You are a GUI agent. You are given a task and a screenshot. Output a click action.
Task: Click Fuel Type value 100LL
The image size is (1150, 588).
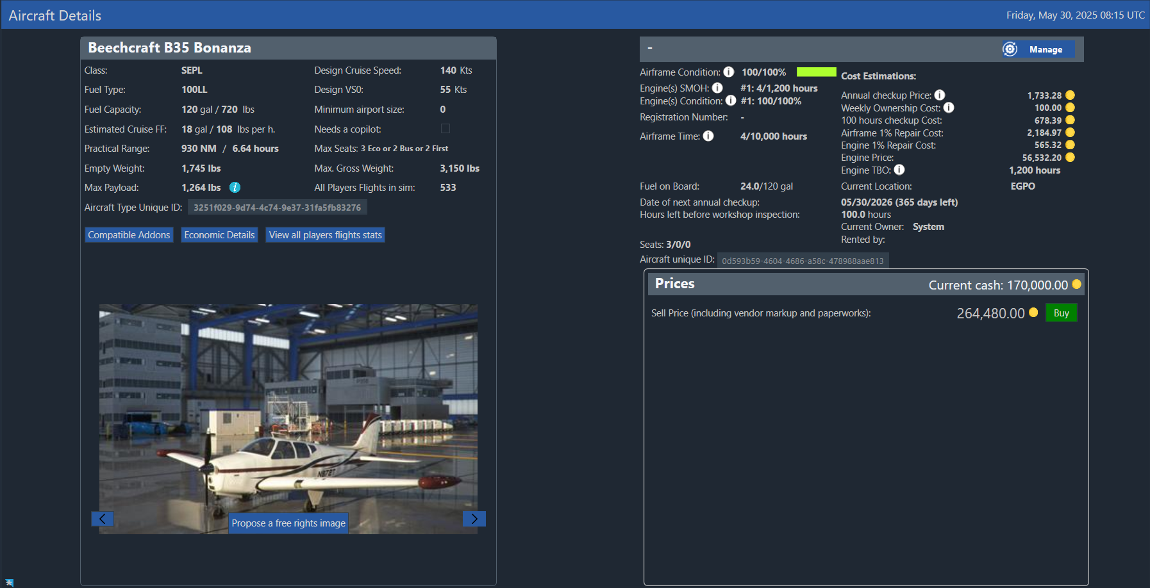coord(194,90)
